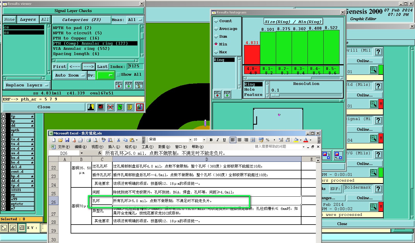Click None layers button

pos(10,20)
